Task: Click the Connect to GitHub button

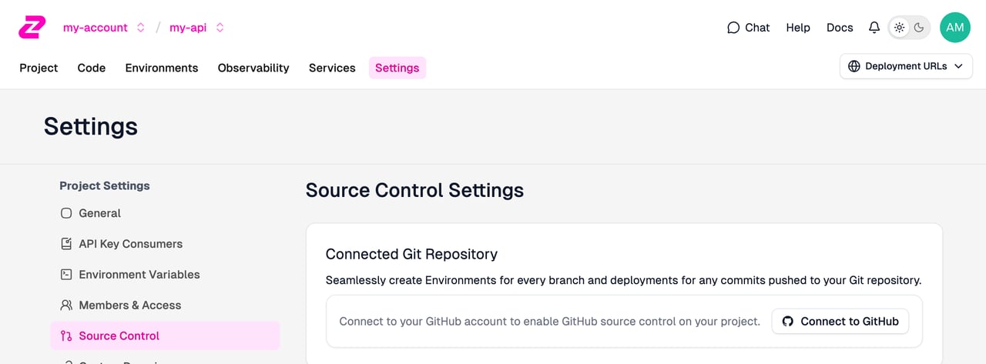Action: click(x=840, y=322)
